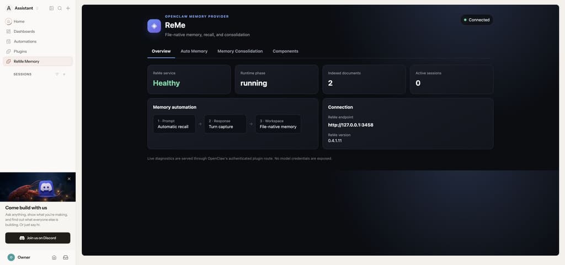
Task: Click the Healthy service status value
Action: (x=166, y=83)
